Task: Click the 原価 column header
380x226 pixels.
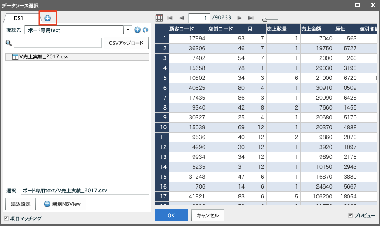Action: (347, 29)
